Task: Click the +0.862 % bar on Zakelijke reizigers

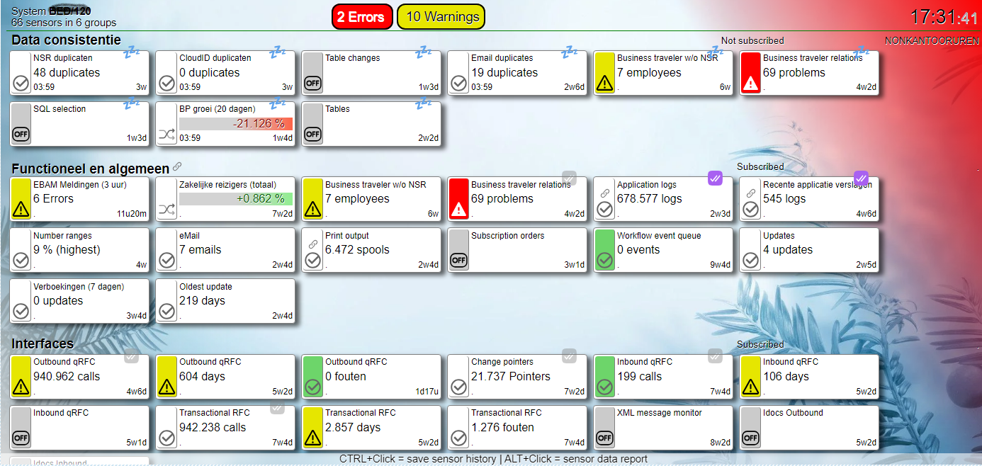Action: tap(235, 199)
